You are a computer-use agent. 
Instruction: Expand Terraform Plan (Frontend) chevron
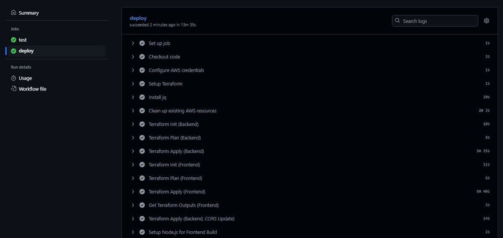[x=133, y=178]
